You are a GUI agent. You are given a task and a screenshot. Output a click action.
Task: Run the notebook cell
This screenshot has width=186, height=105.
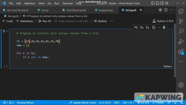4,31
